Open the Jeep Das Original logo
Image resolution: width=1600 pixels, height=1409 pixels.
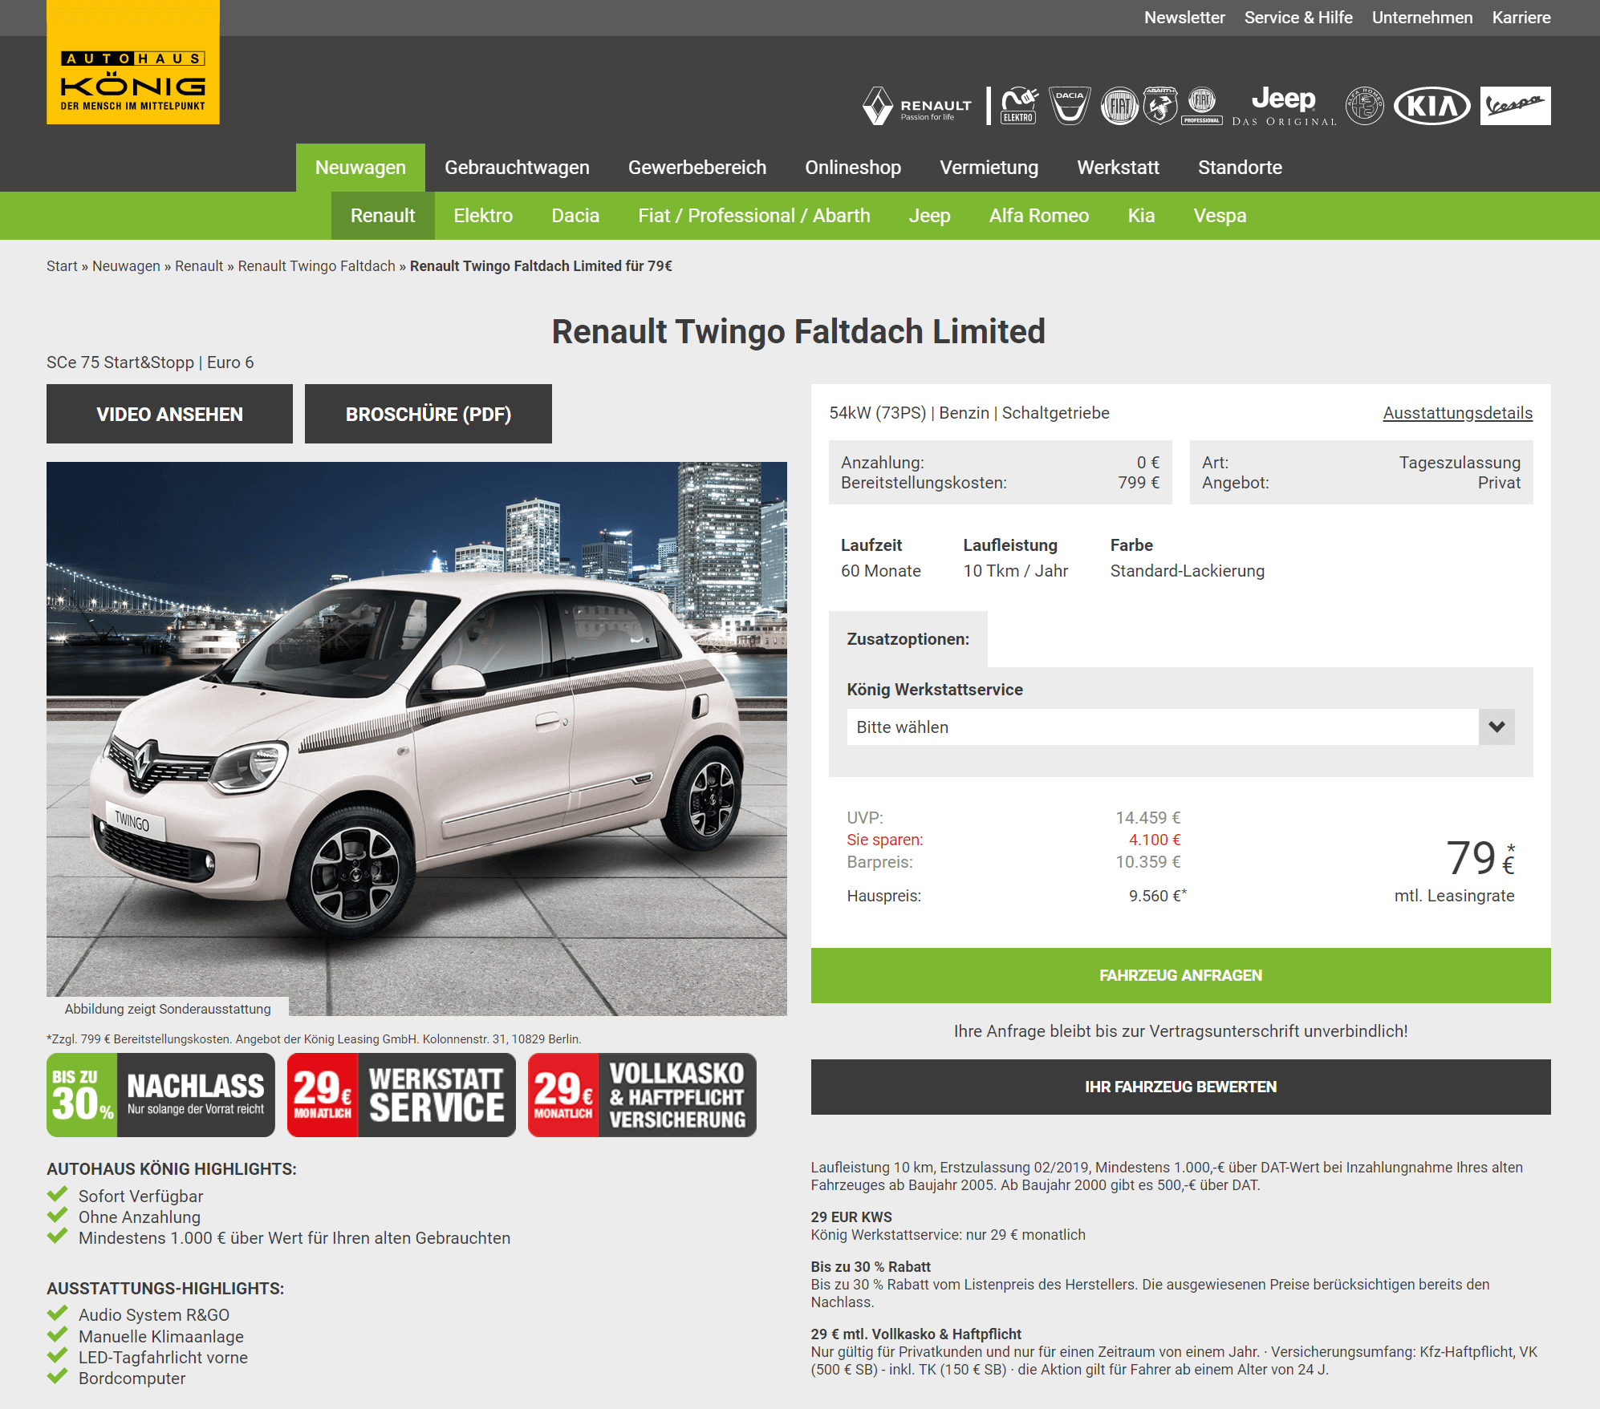(x=1284, y=106)
